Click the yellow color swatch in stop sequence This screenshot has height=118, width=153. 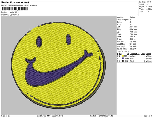click(123, 56)
